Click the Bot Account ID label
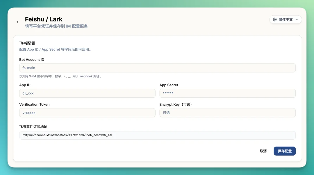 click(32, 60)
